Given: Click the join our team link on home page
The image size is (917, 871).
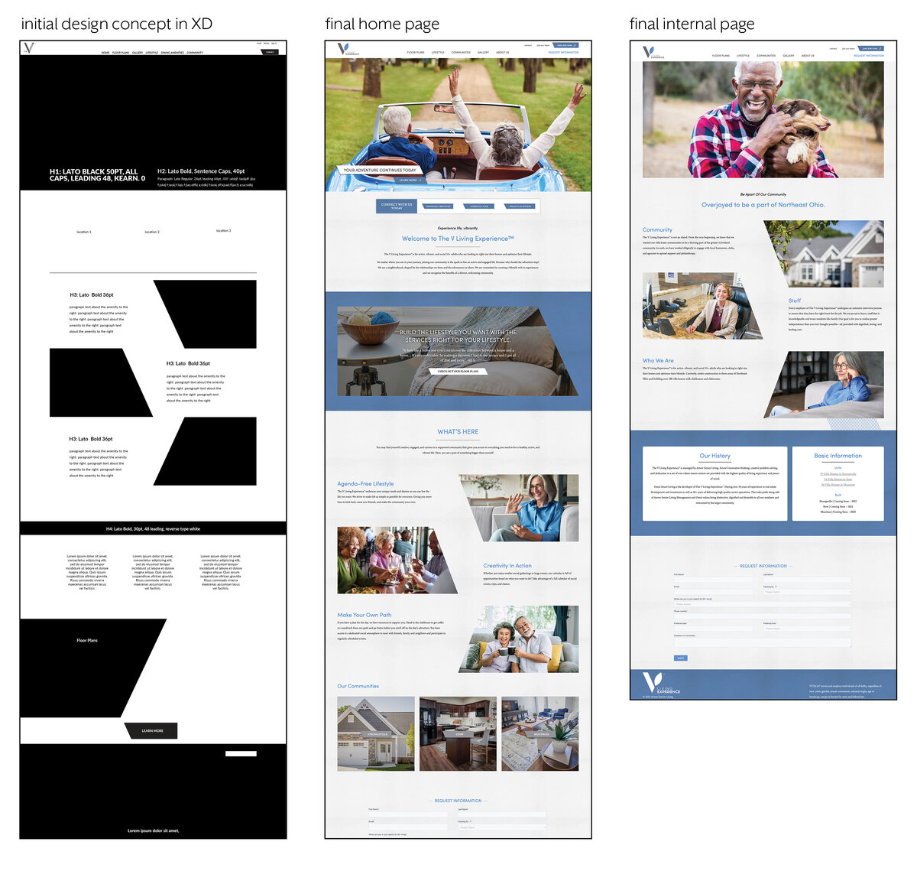Looking at the screenshot, I should click(x=543, y=45).
